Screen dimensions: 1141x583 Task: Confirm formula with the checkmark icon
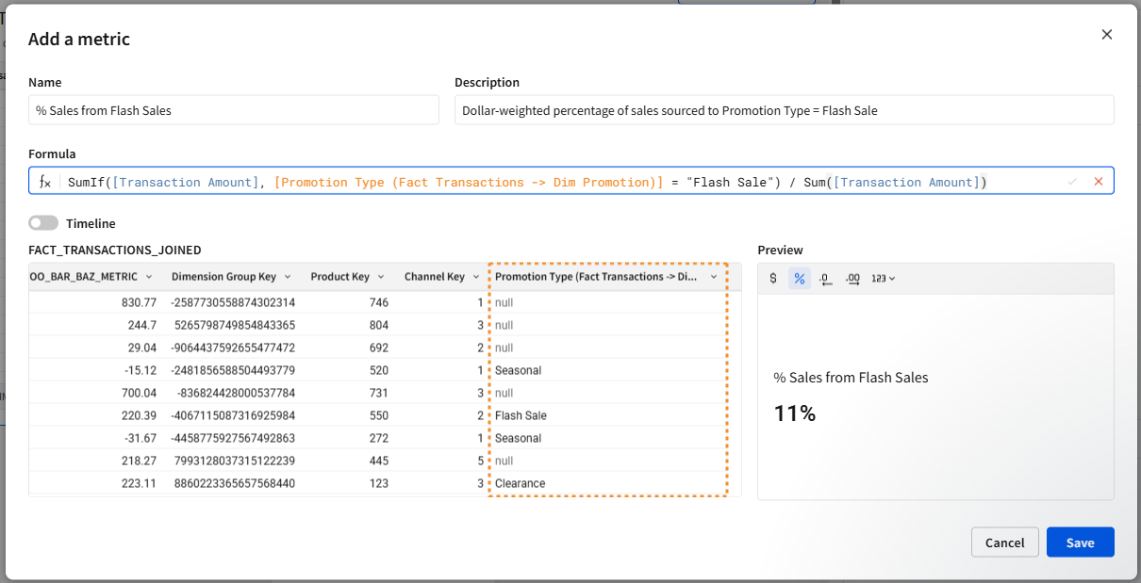coord(1071,181)
